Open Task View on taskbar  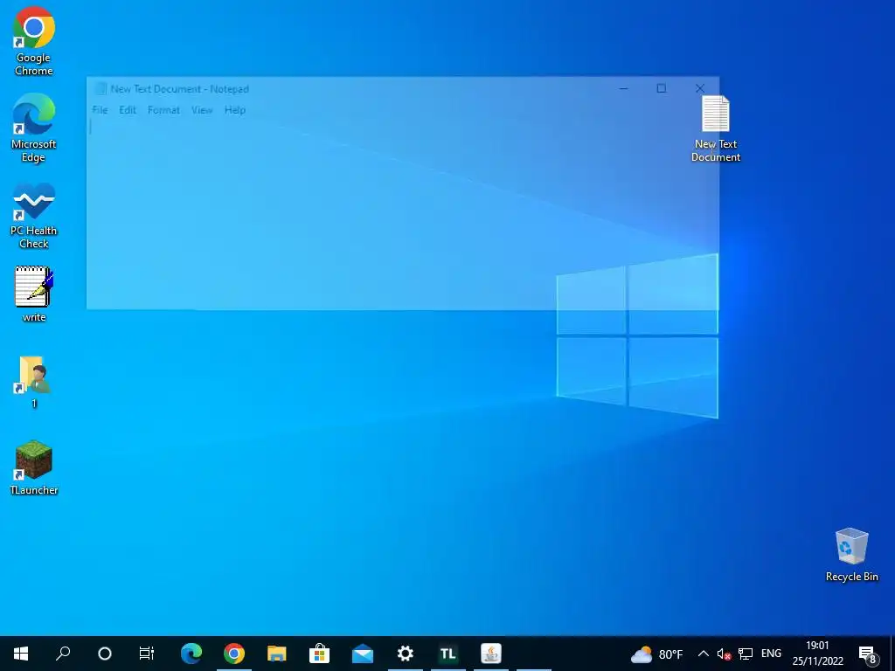[147, 654]
